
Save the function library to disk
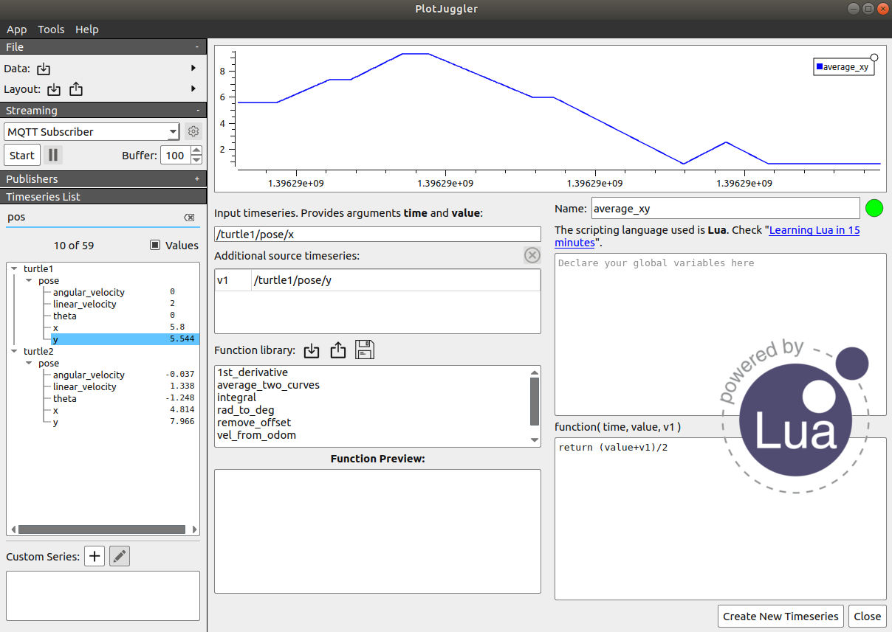click(364, 350)
